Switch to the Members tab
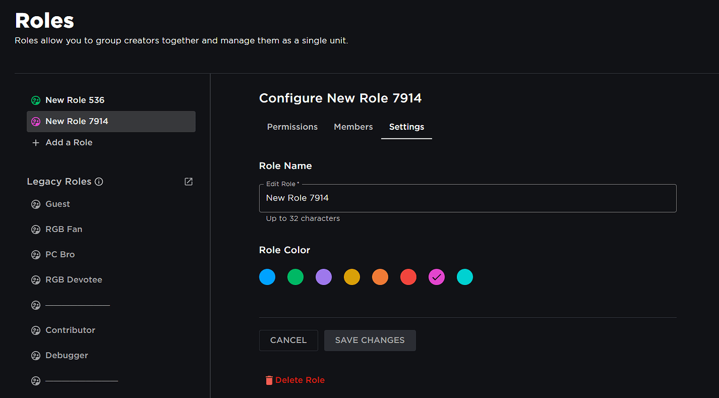 point(353,127)
